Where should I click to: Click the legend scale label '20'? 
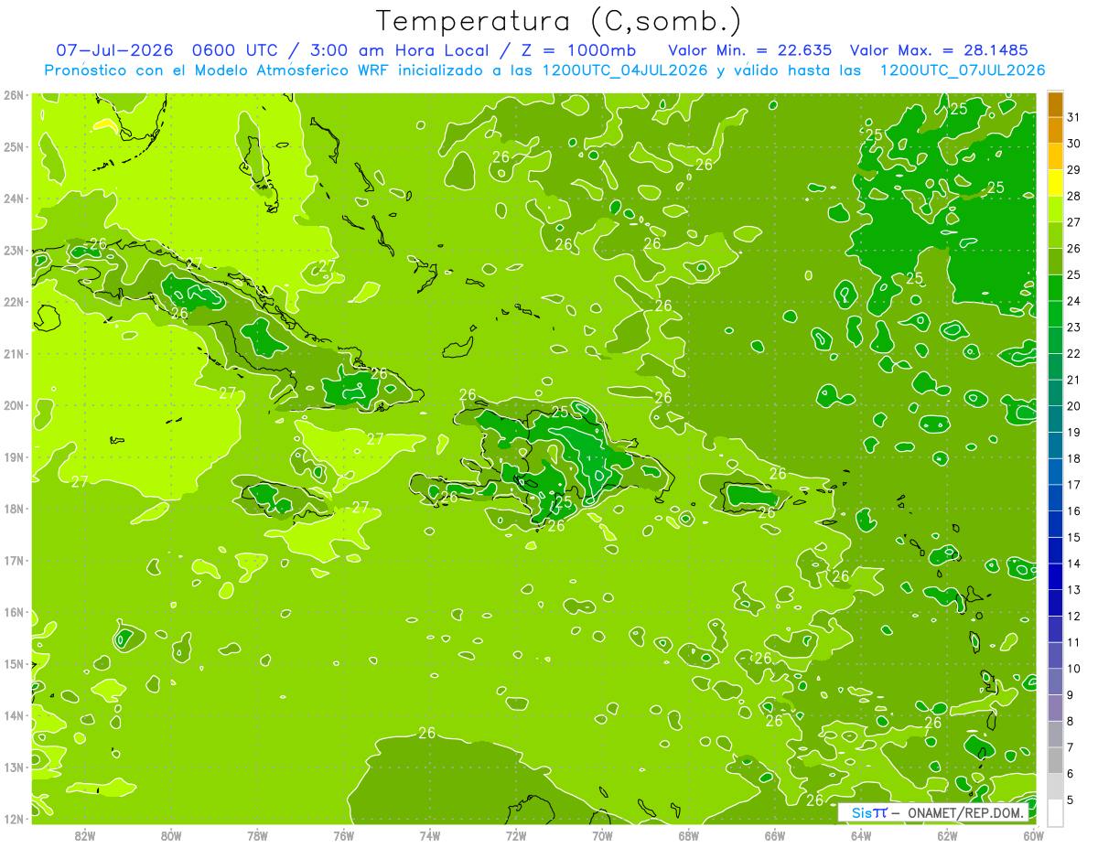coord(1073,406)
